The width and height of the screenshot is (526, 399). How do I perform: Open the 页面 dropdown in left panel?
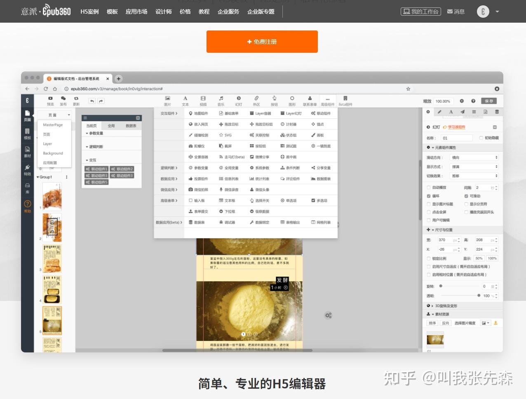pos(54,115)
